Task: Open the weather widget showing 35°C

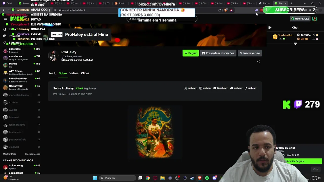Action: pos(11,178)
